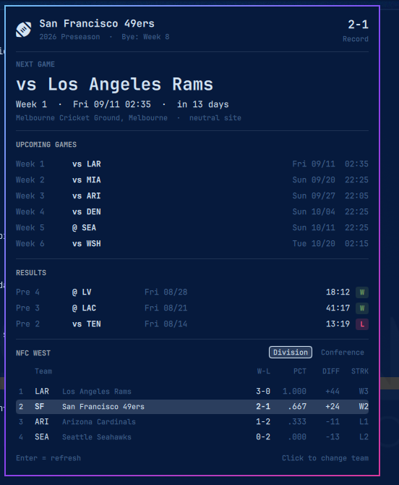Click the 2-1 record value
This screenshot has width=399, height=485.
click(x=359, y=25)
